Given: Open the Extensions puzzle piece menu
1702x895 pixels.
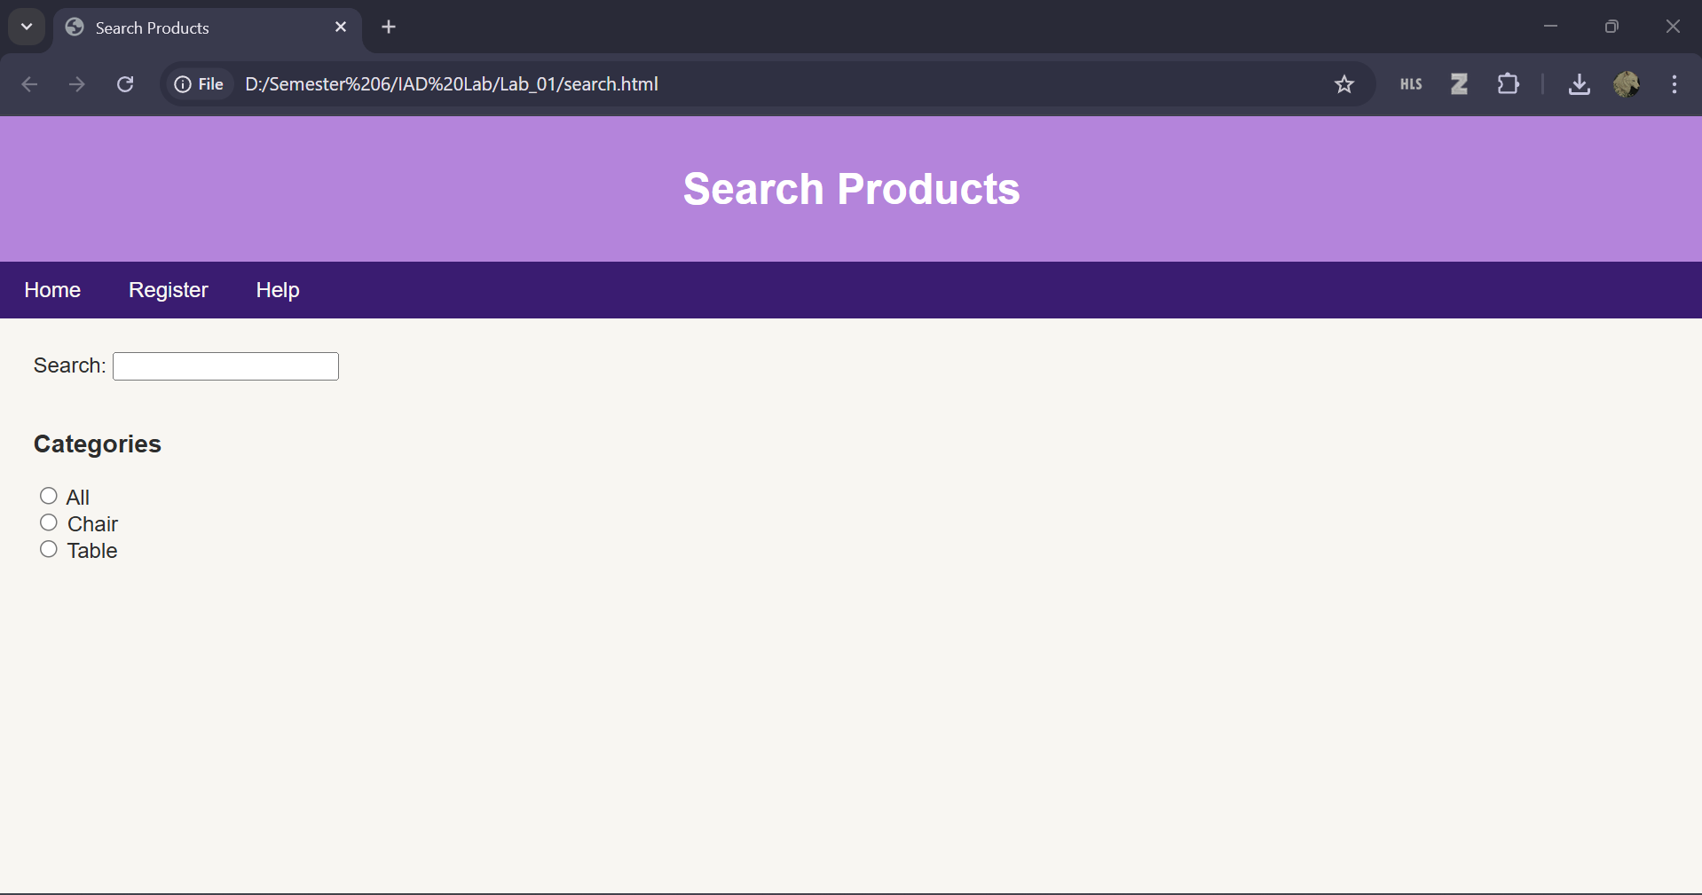Looking at the screenshot, I should (x=1508, y=84).
